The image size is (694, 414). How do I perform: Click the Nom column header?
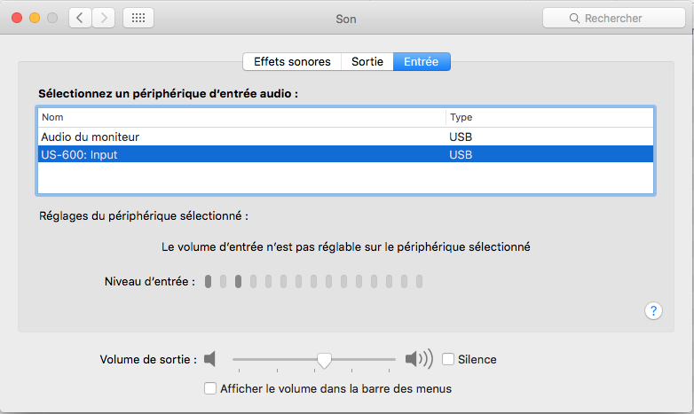tap(241, 117)
